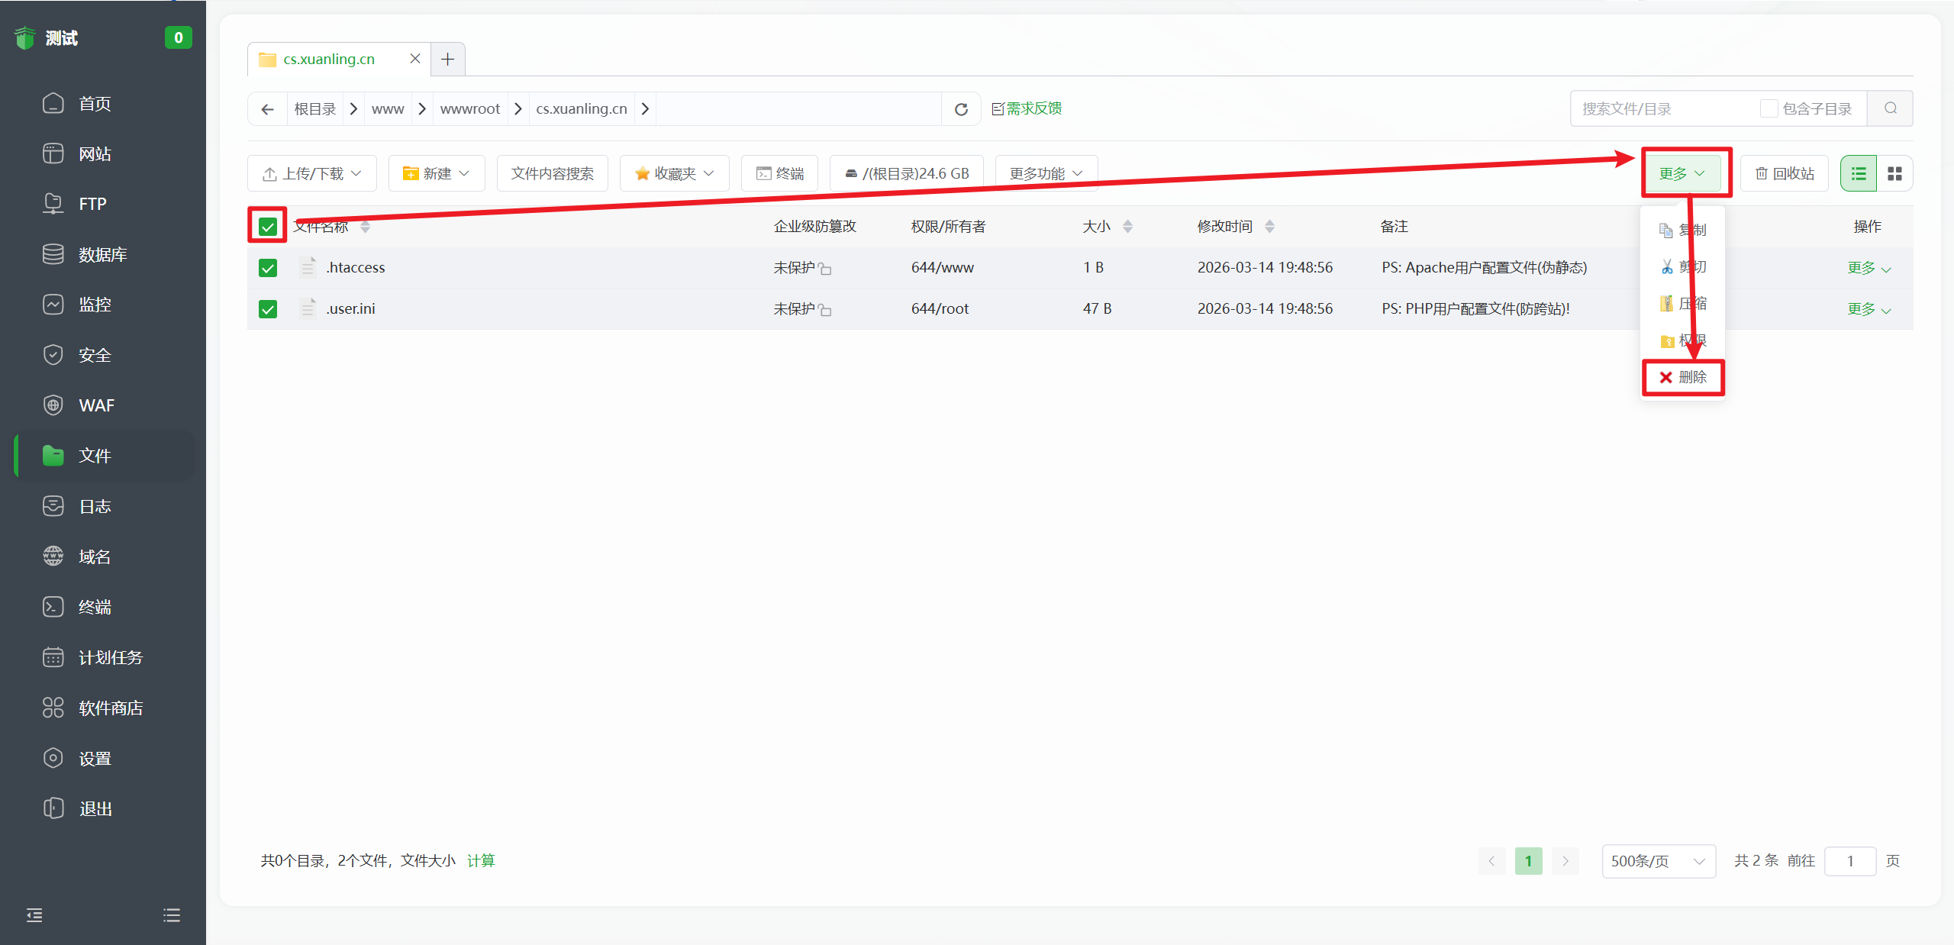Open the recycle bin (回收站)
The height and width of the screenshot is (945, 1954).
tap(1785, 174)
